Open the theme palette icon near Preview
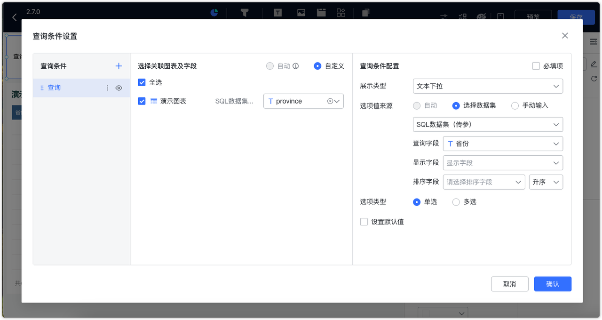The image size is (602, 320). [481, 16]
